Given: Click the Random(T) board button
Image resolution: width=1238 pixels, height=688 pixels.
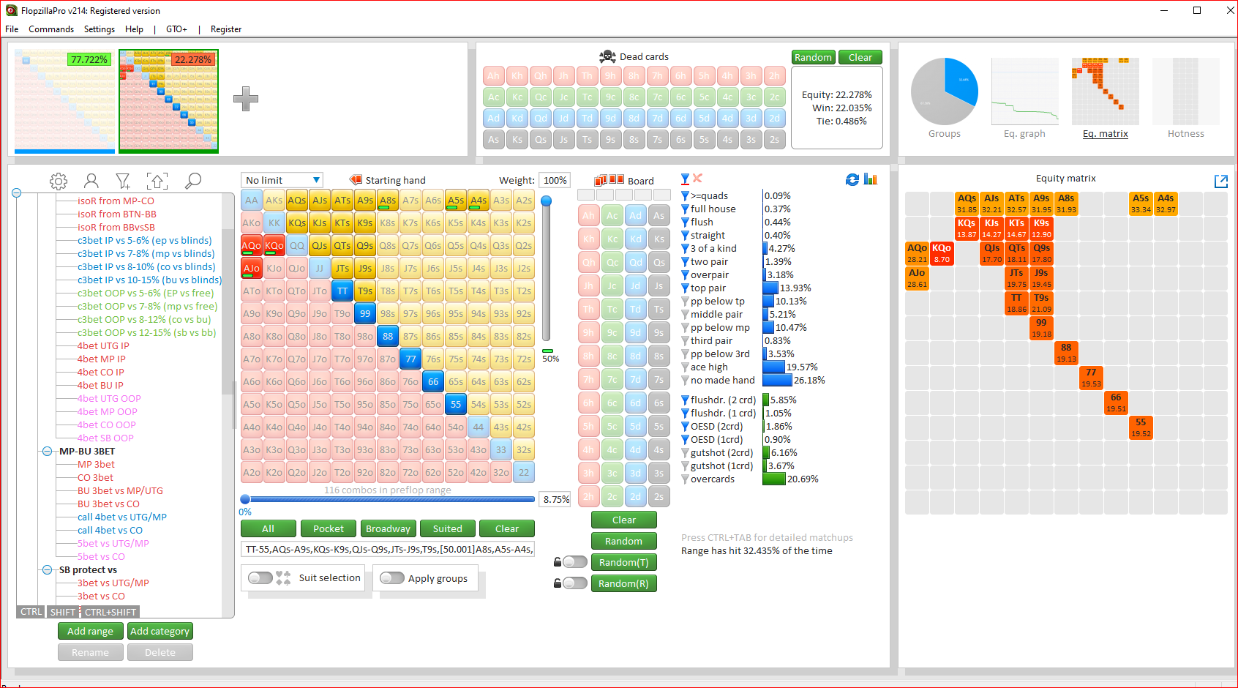Looking at the screenshot, I should (x=623, y=562).
